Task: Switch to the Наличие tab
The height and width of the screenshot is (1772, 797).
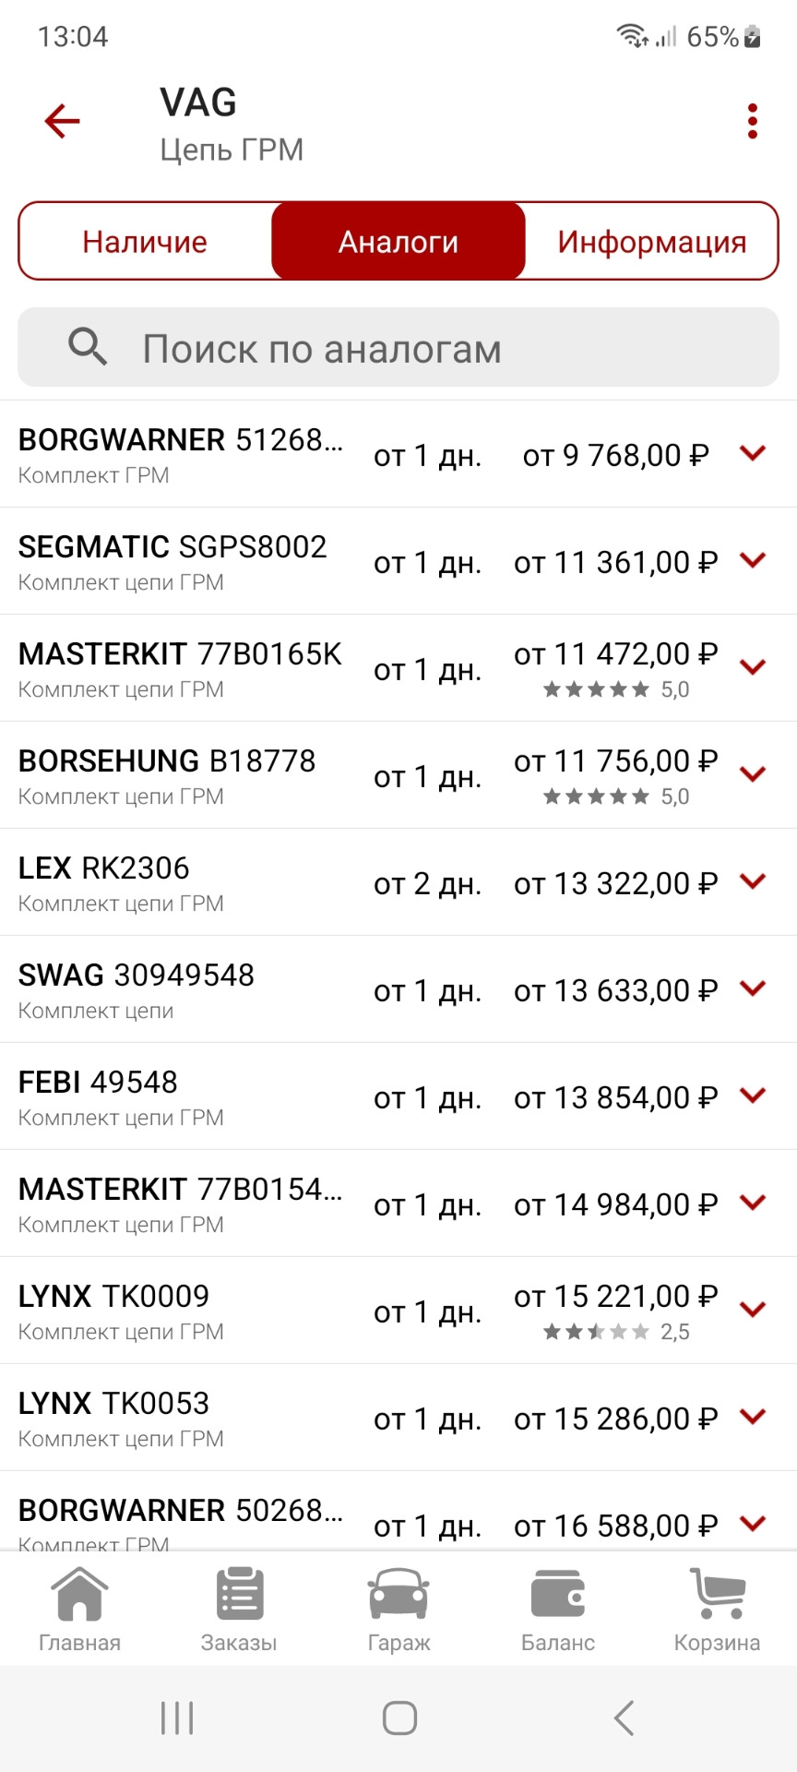Action: (145, 241)
